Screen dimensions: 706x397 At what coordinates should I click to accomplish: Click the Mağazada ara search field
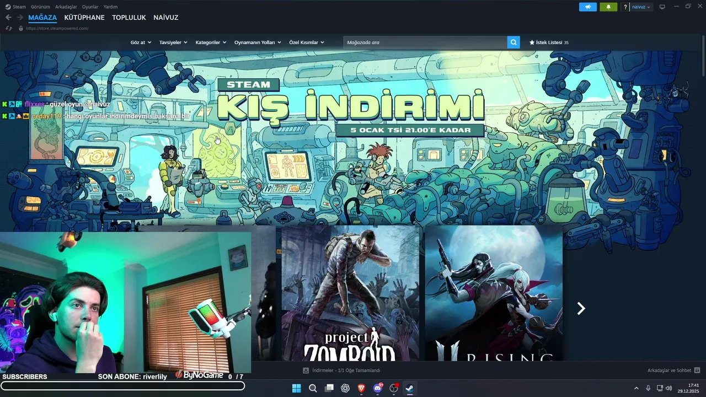point(425,42)
